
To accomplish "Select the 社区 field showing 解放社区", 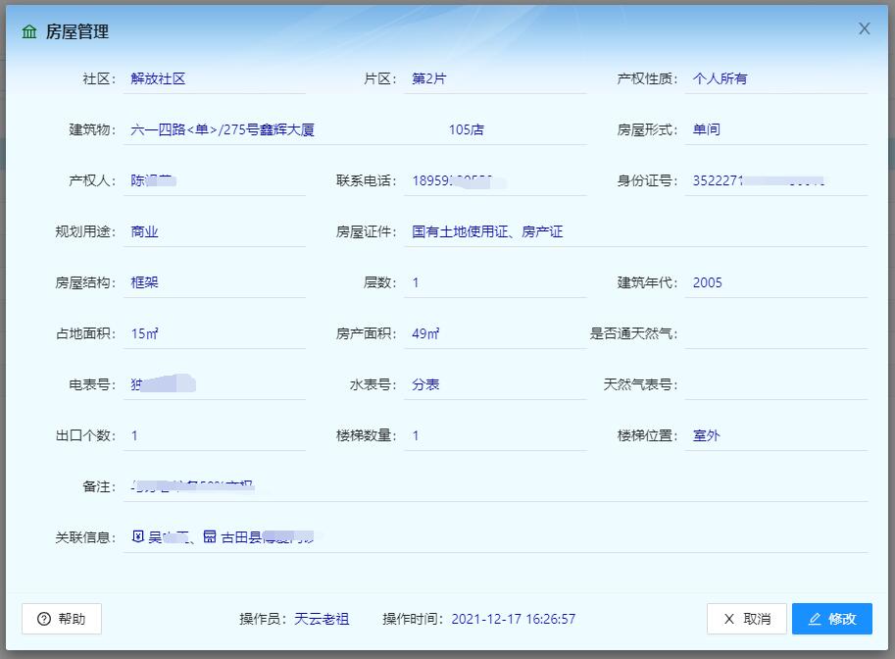I will [x=214, y=78].
